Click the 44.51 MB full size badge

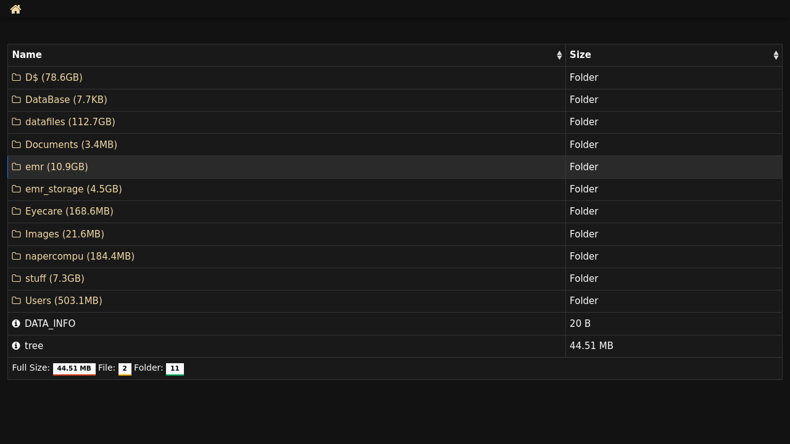coord(74,369)
